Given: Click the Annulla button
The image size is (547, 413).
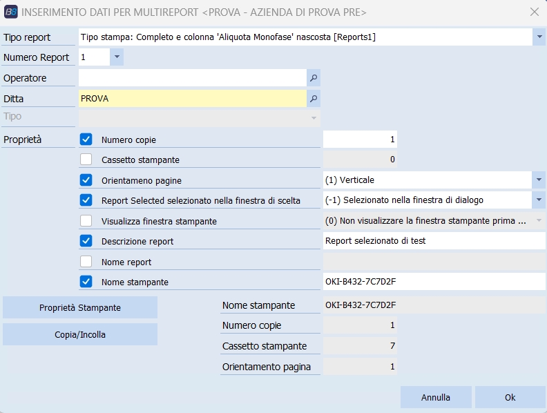Looking at the screenshot, I should tap(436, 397).
